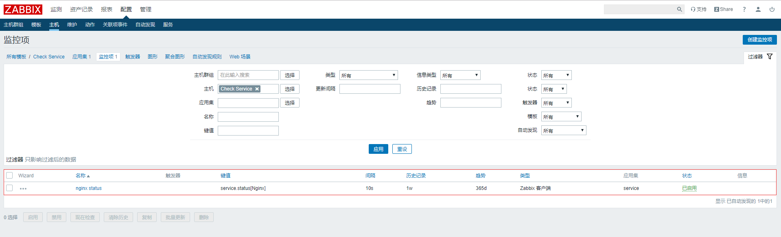Open the Zabbix Share link
This screenshot has height=237, width=781.
(723, 9)
